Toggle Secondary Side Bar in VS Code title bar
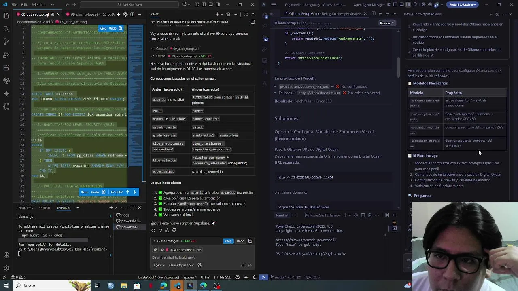This screenshot has height=291, width=518. (x=217, y=4)
